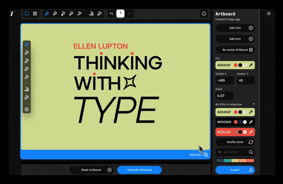Open the hamburger menu

tap(269, 14)
